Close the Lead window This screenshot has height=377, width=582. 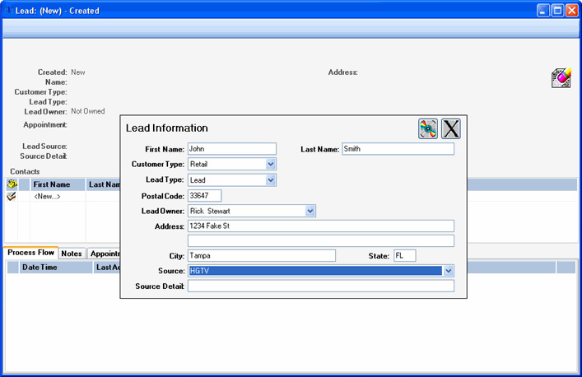(x=572, y=11)
